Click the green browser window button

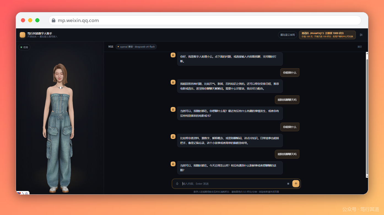click(37, 20)
